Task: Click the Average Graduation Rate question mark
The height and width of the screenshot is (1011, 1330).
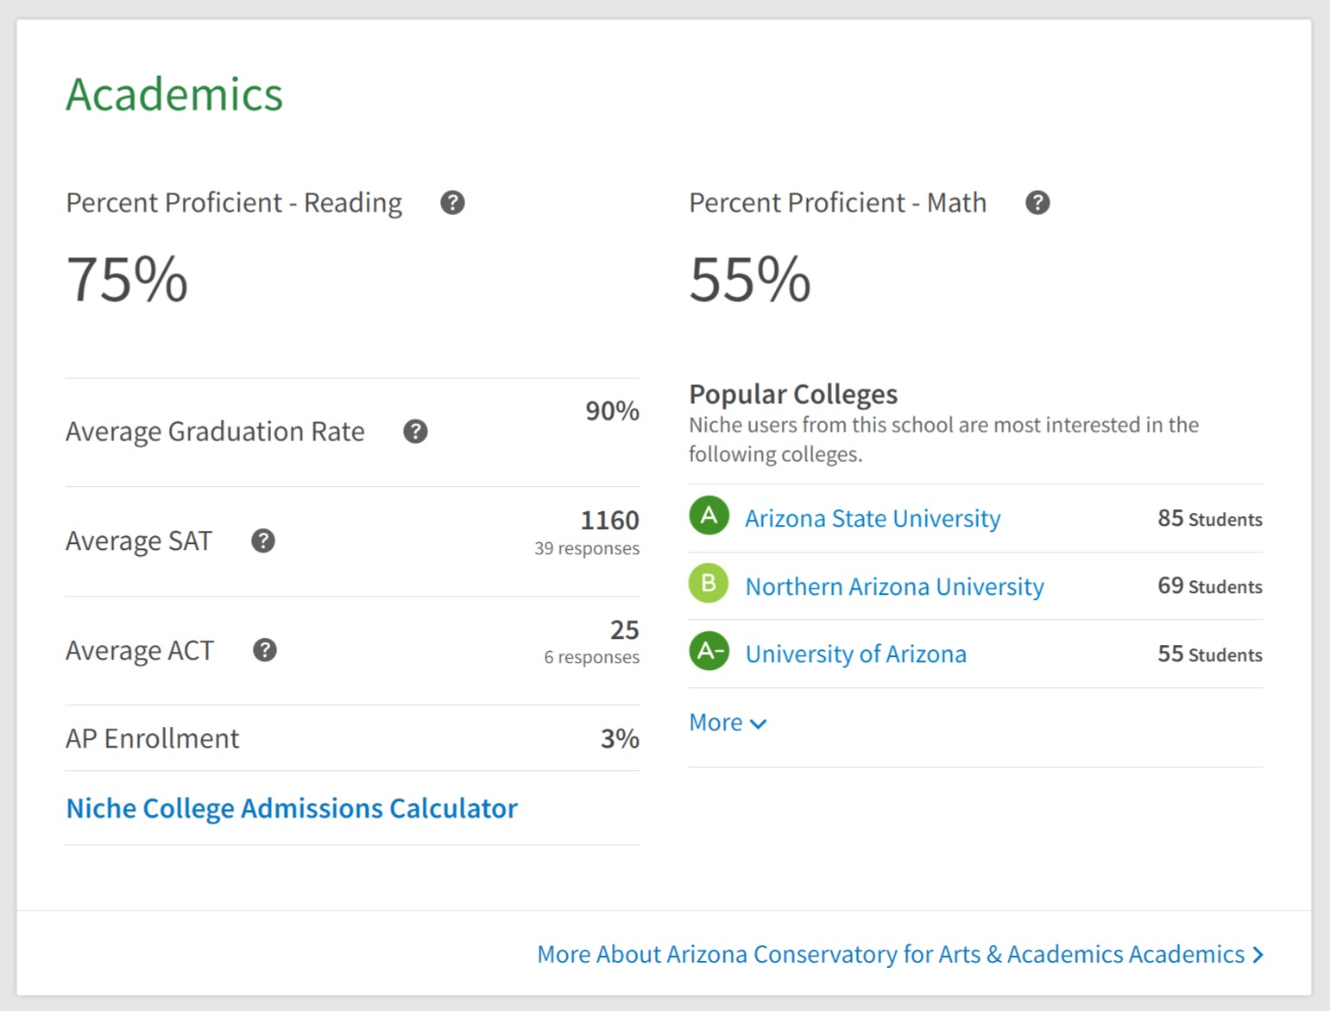Action: pyautogui.click(x=415, y=432)
